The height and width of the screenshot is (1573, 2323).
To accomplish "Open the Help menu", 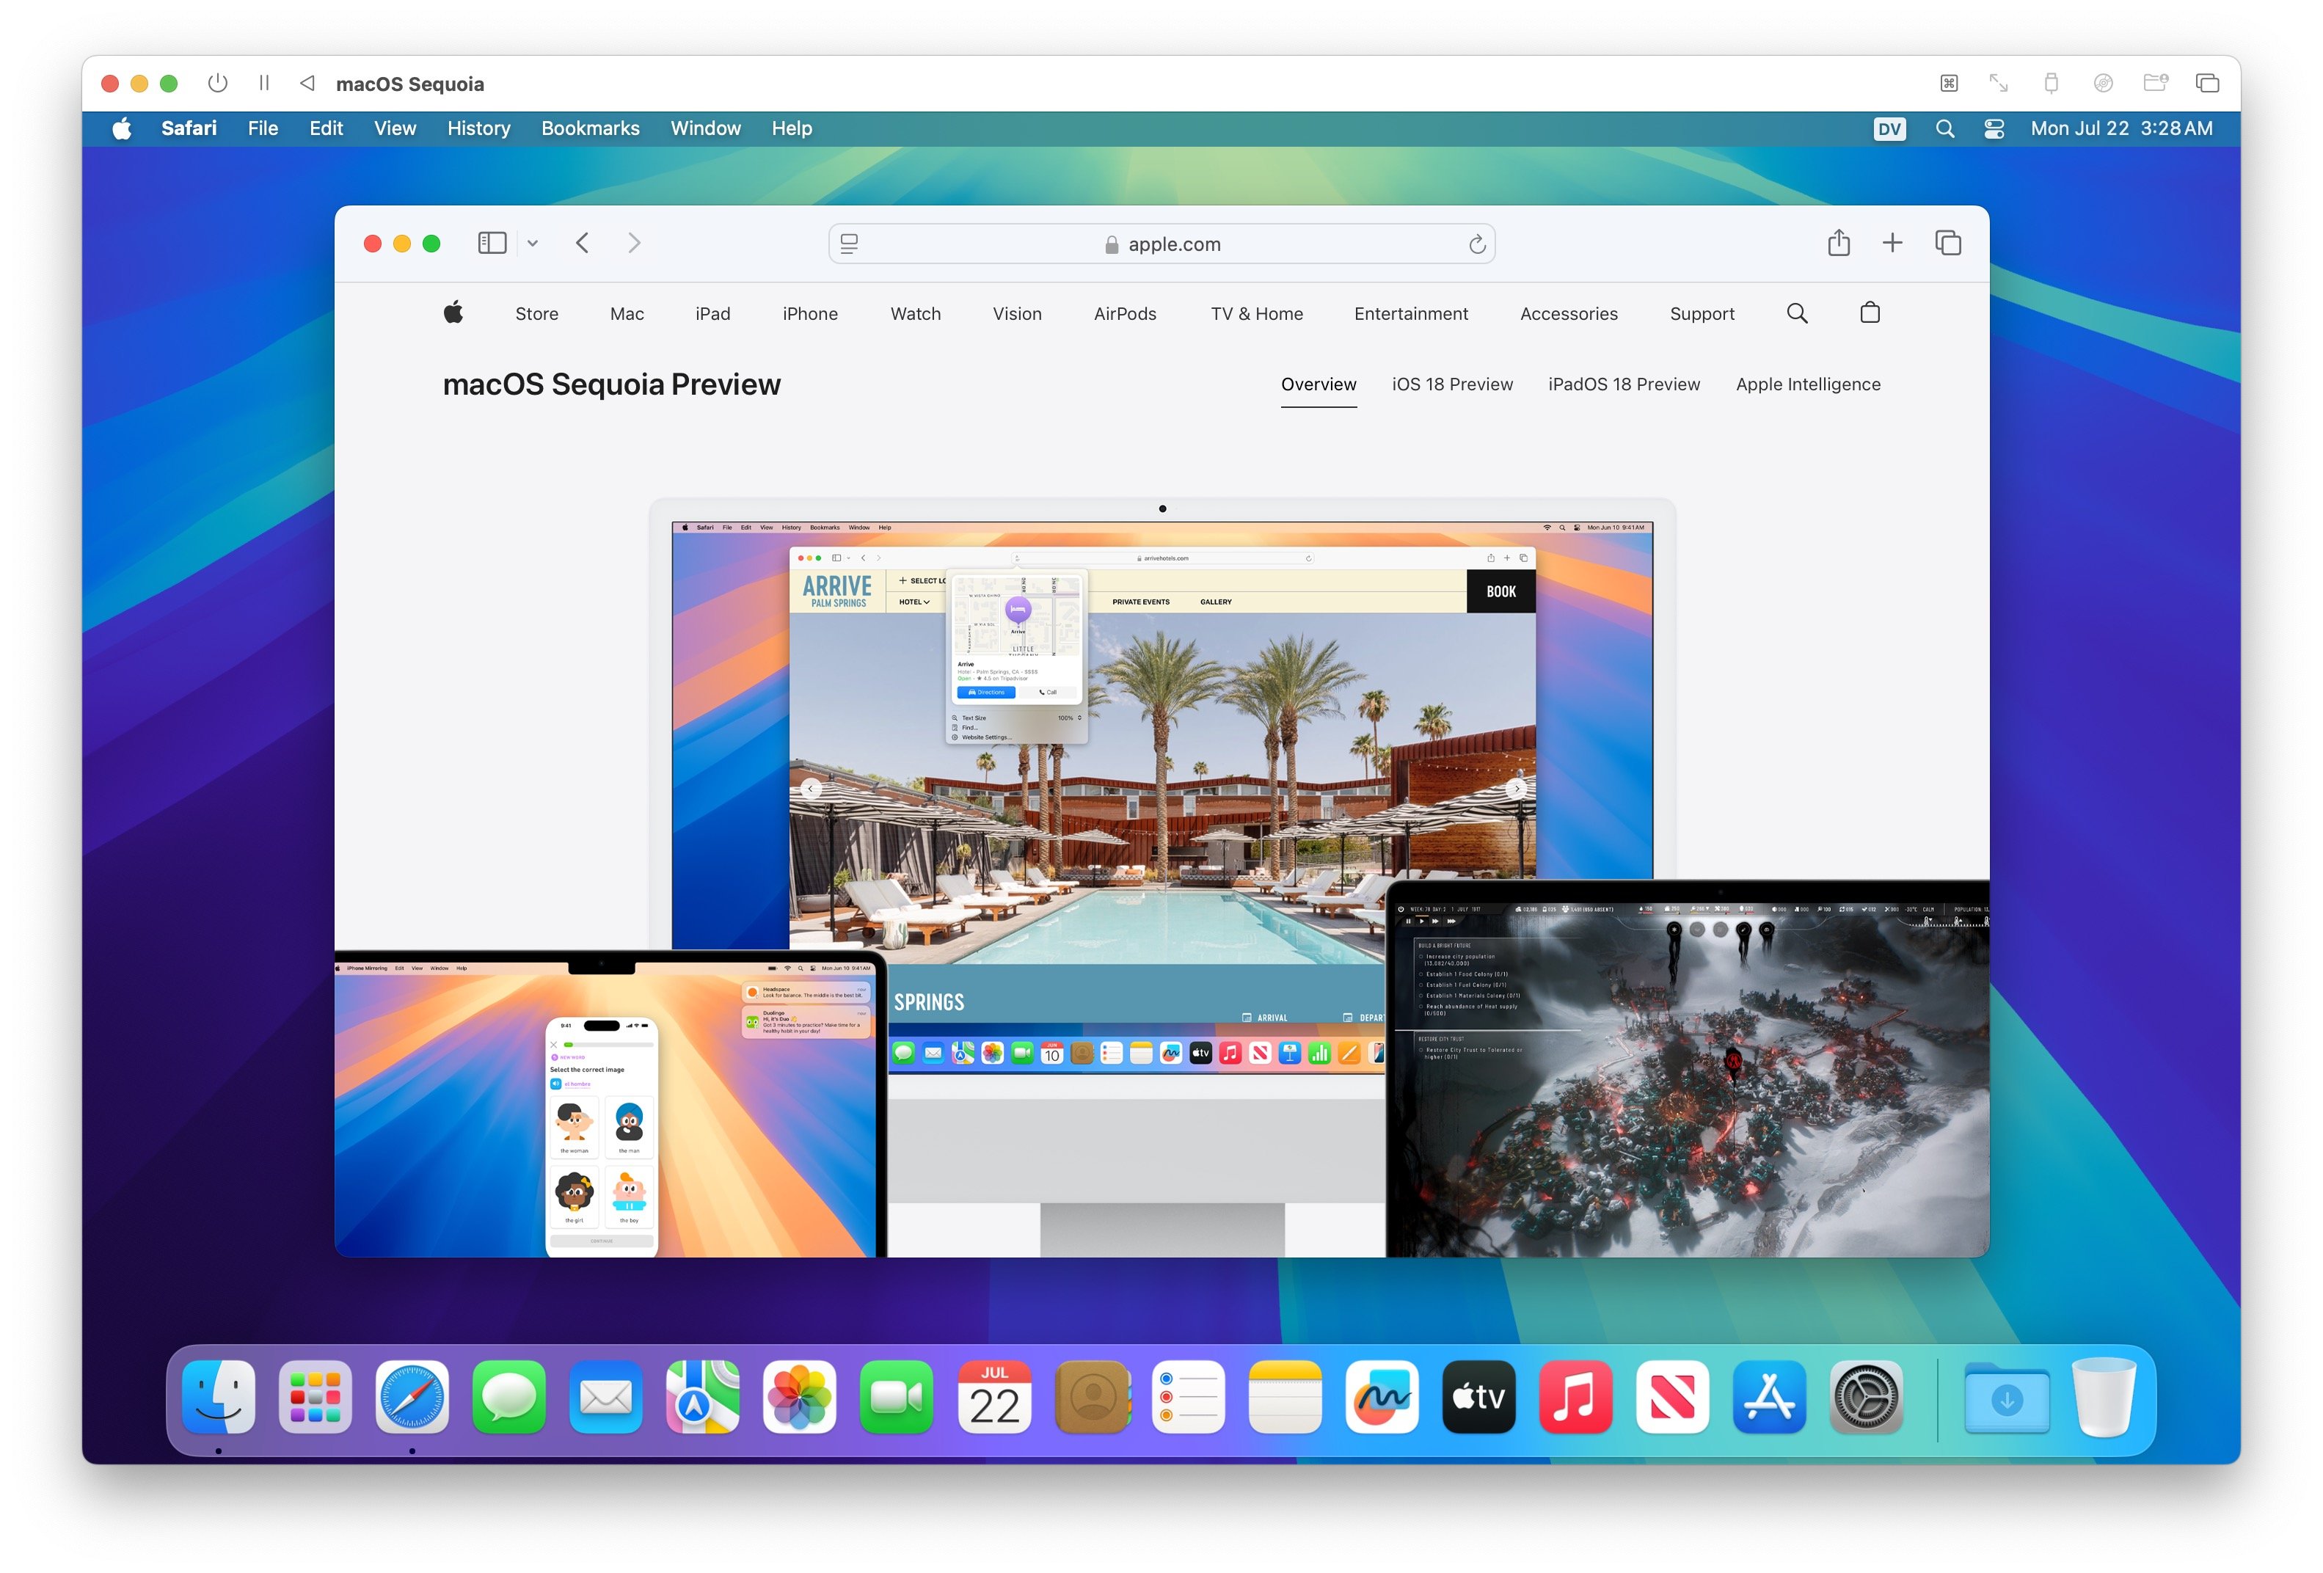I will tap(792, 128).
